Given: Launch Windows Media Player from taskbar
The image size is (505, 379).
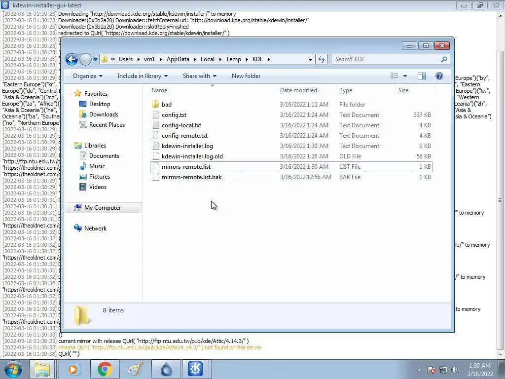Looking at the screenshot, I should (x=73, y=369).
